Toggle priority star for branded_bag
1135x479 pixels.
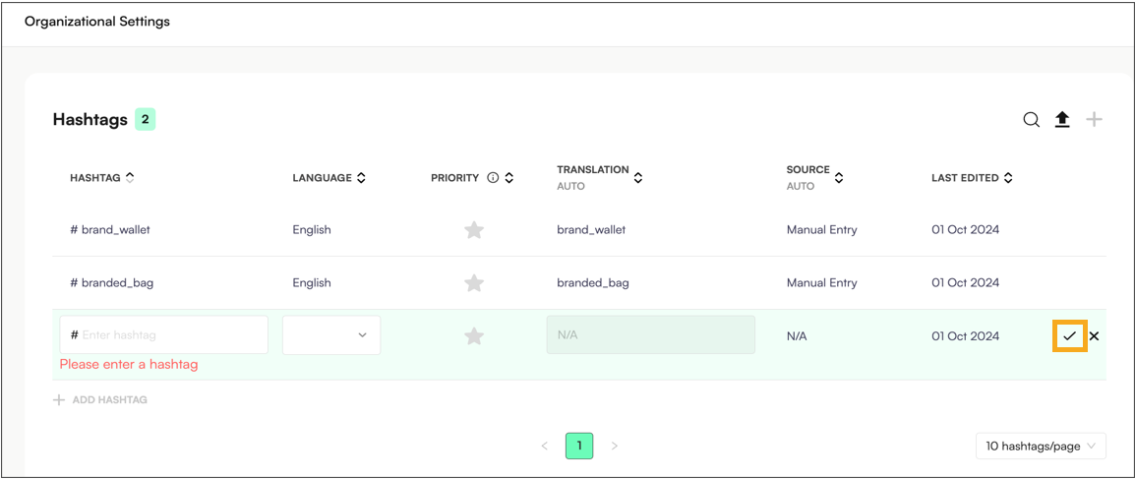pos(473,283)
